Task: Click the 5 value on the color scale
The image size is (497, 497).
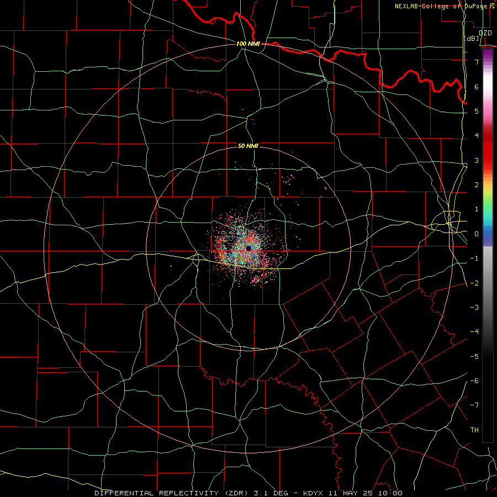Action: coord(477,111)
